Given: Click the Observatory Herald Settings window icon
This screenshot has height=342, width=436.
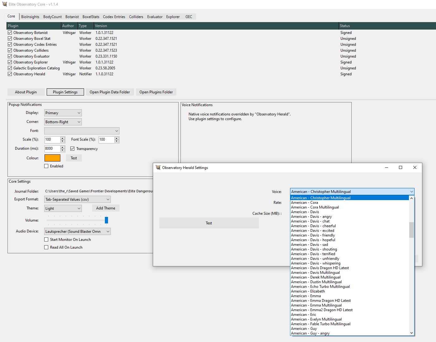Looking at the screenshot, I should click(158, 167).
